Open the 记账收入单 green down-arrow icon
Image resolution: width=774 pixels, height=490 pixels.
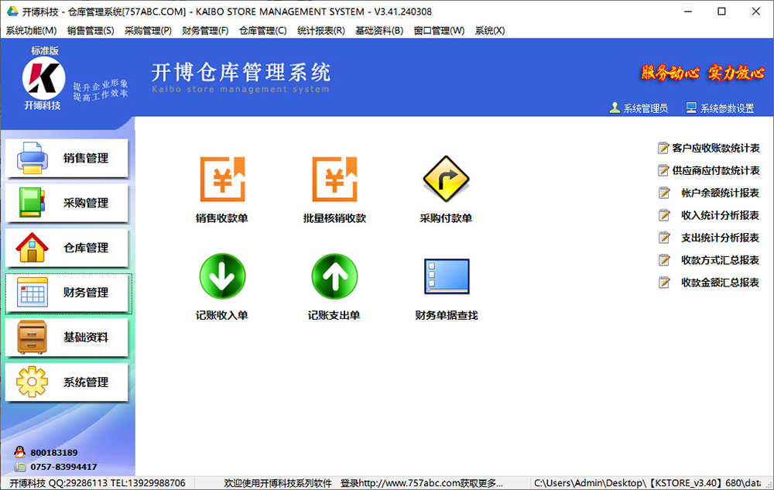222,276
